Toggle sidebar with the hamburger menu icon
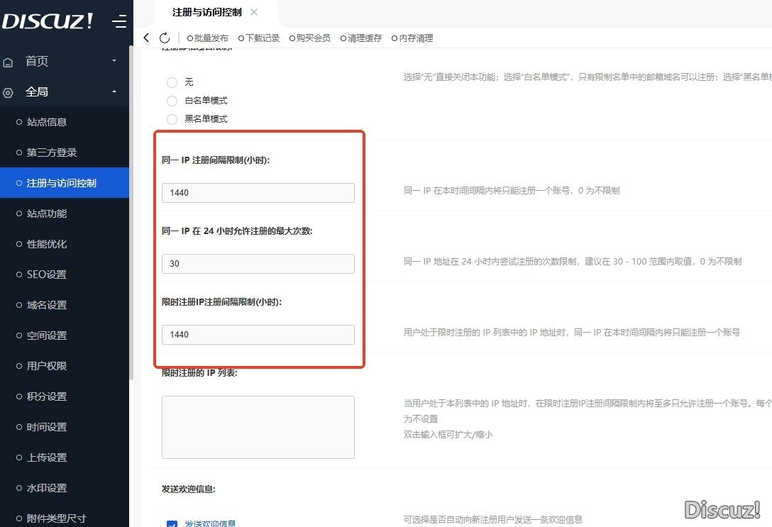This screenshot has height=527, width=772. pos(119,22)
